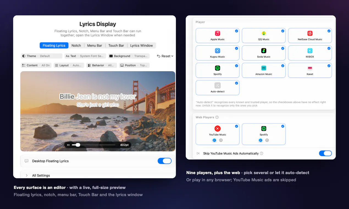Switch to the Touch Bar tab

116,45
